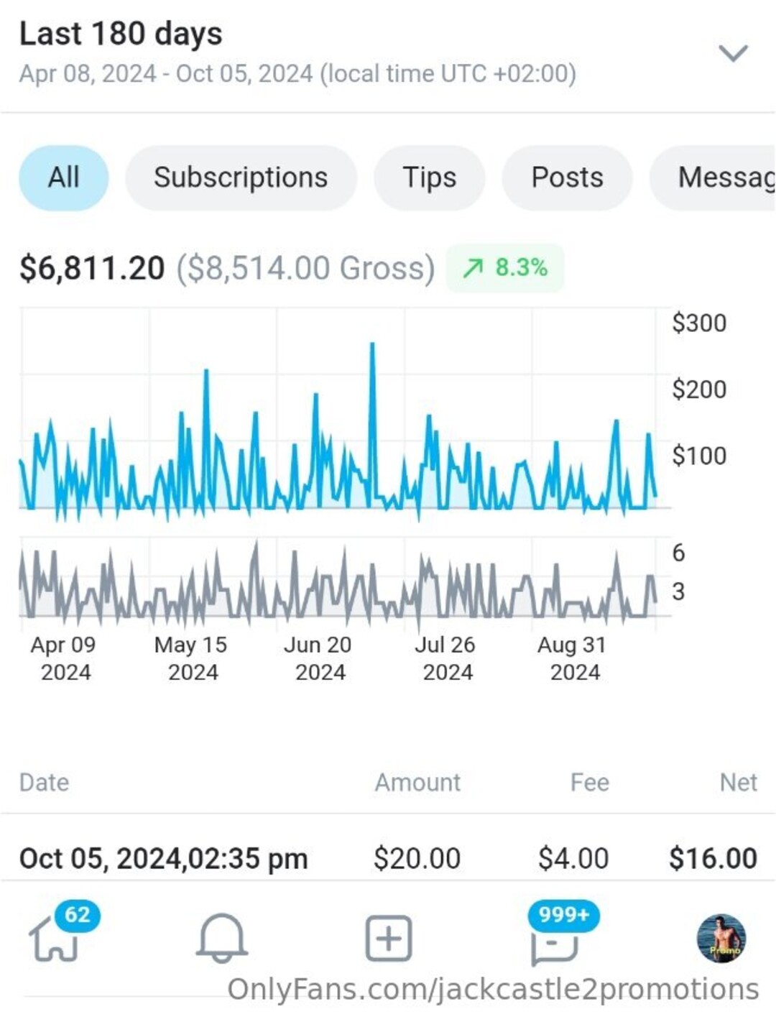776x1022 pixels.
Task: Click the Apr 08 - Oct 05 date range
Action: click(x=297, y=74)
